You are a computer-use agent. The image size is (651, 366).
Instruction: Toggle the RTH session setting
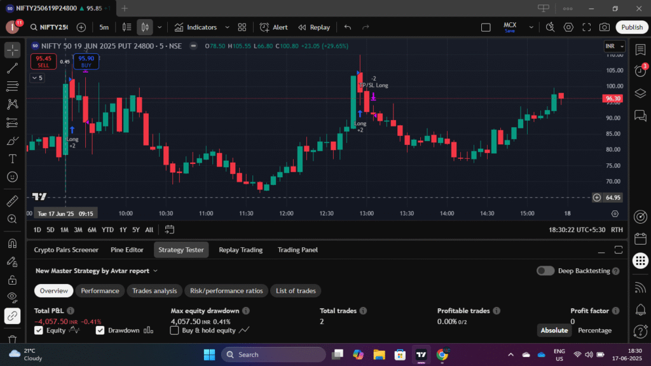(617, 230)
